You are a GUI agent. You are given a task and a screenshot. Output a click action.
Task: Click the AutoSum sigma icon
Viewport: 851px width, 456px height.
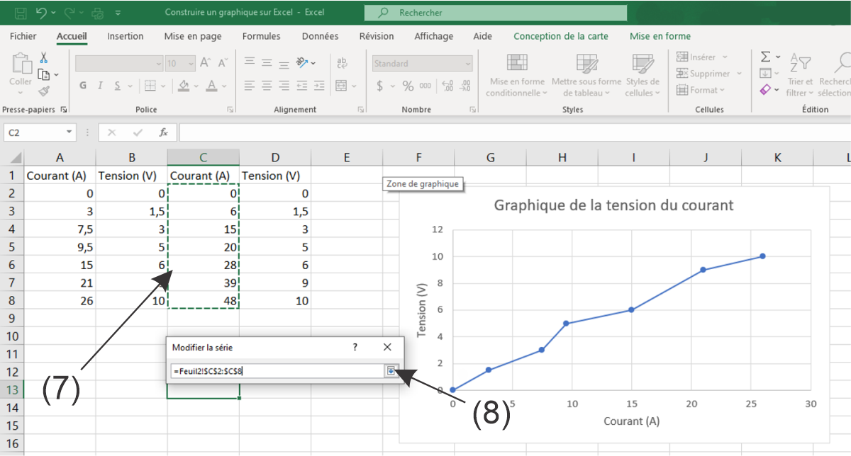(x=765, y=57)
